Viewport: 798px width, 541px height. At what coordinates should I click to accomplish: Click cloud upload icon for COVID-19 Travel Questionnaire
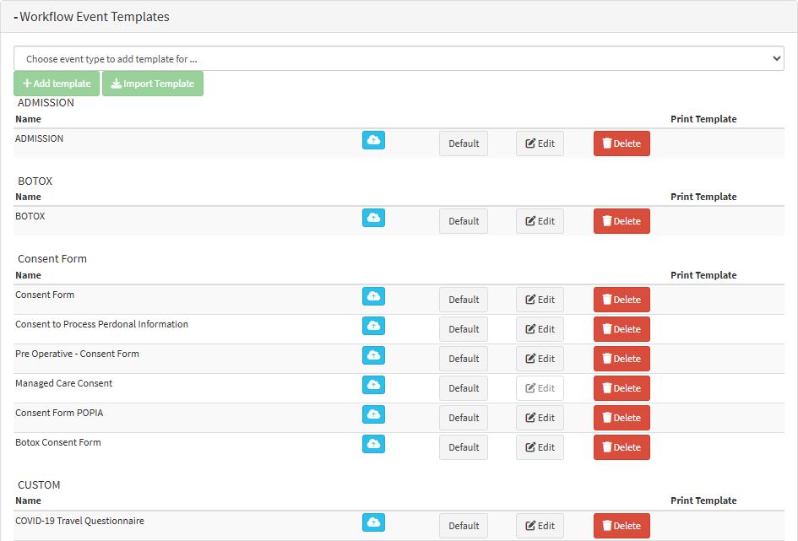pyautogui.click(x=373, y=522)
